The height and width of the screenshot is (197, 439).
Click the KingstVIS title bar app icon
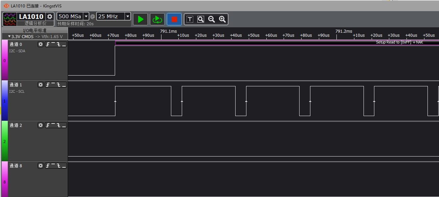coord(6,6)
